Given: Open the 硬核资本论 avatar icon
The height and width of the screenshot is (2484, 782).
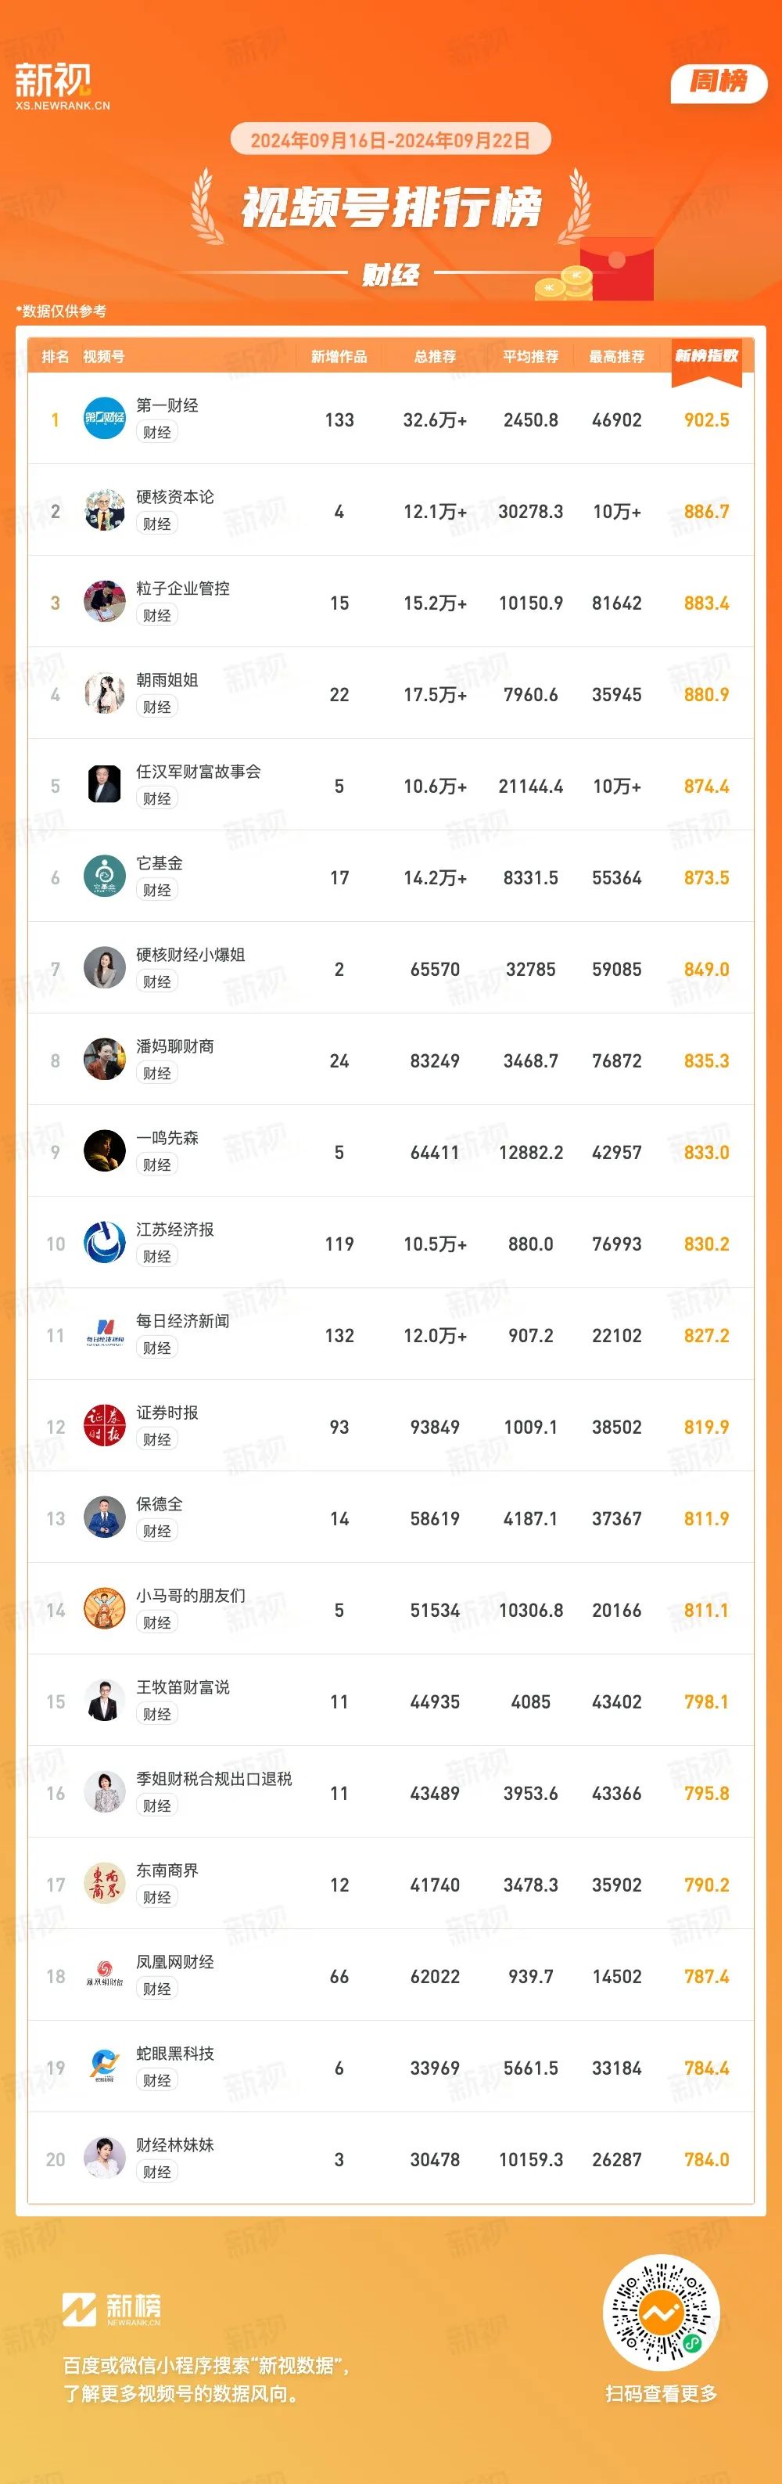Looking at the screenshot, I should click(104, 510).
